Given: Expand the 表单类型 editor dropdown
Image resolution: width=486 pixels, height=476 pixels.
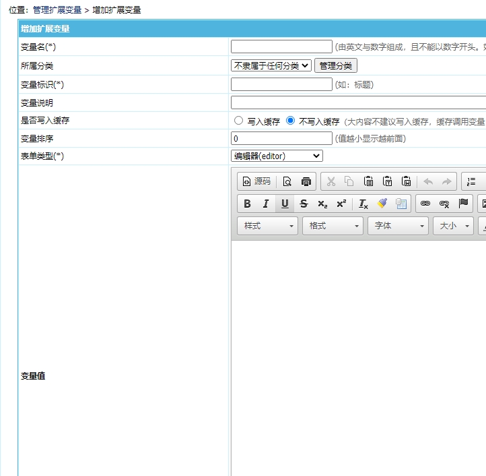Looking at the screenshot, I should pyautogui.click(x=277, y=156).
